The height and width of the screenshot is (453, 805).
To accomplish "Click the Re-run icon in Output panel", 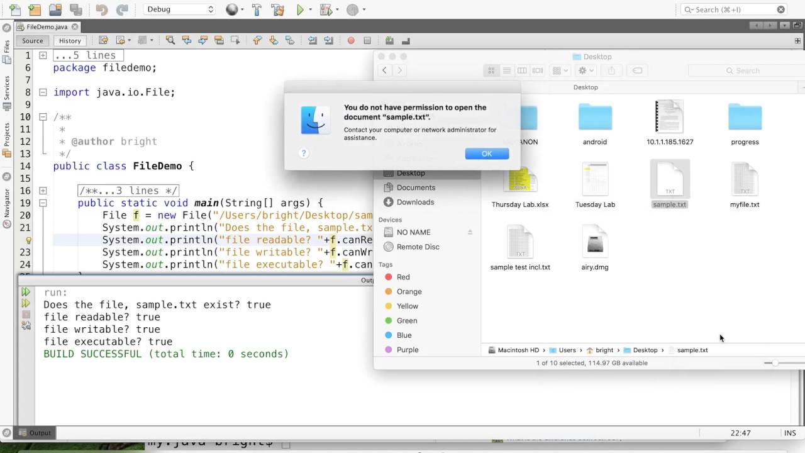I will tap(26, 292).
